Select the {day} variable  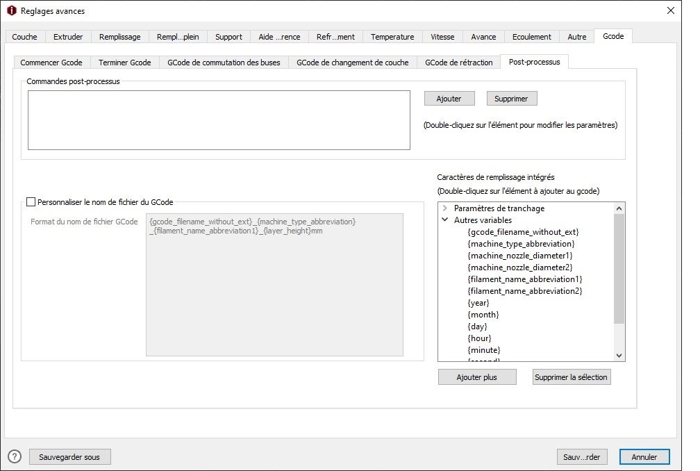[477, 327]
